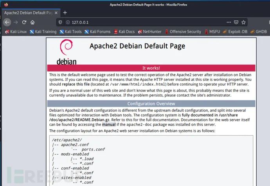
Task: Bookmark this page with the star
Action: tap(243, 22)
